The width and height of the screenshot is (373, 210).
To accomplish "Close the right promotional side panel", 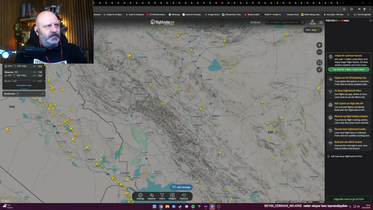I will (370, 21).
